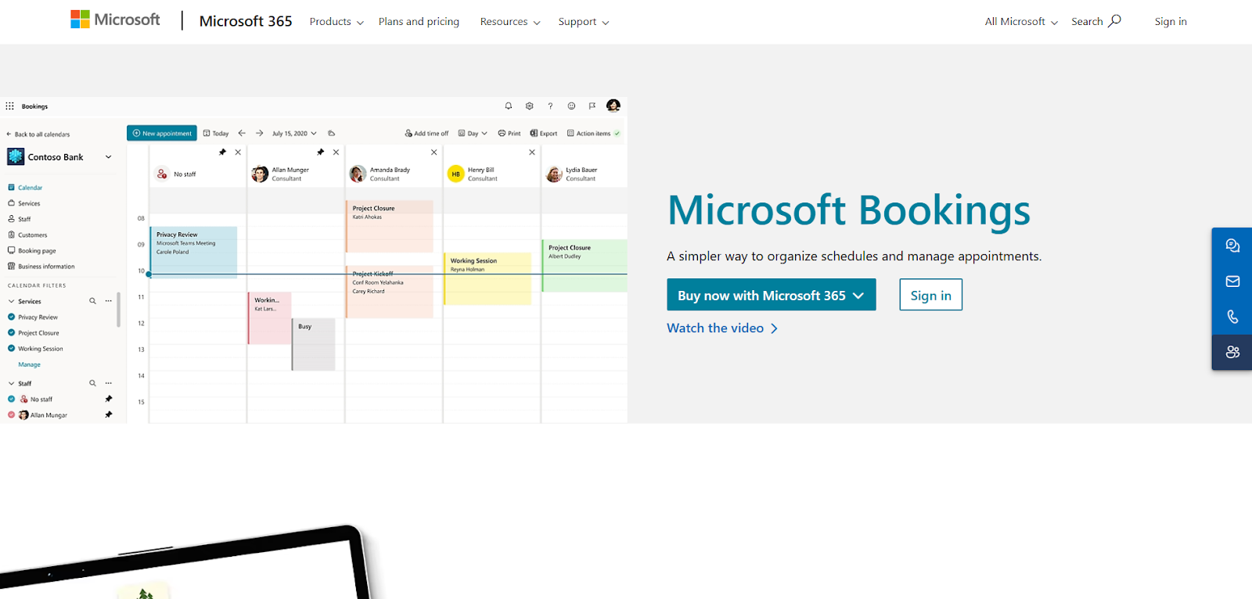Open the Day view dropdown
The height and width of the screenshot is (599, 1252).
[473, 133]
